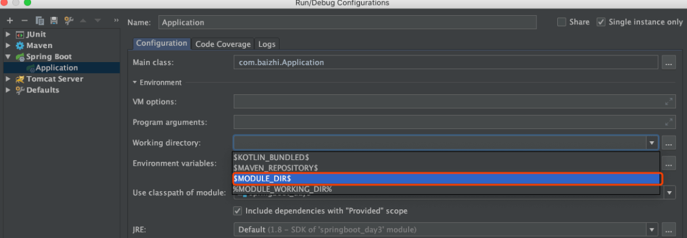Switch to the Code Coverage tab
687x238 pixels.
[223, 44]
